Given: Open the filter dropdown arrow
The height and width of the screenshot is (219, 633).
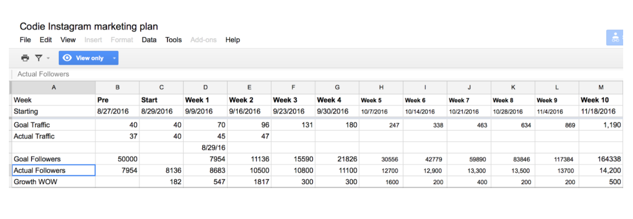Looking at the screenshot, I should [48, 58].
